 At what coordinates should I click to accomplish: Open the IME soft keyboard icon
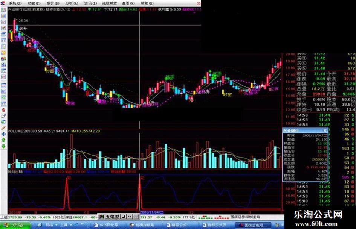coord(136,217)
